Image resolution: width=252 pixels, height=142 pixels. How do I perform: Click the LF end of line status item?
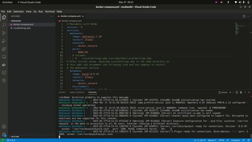[x=228, y=140]
